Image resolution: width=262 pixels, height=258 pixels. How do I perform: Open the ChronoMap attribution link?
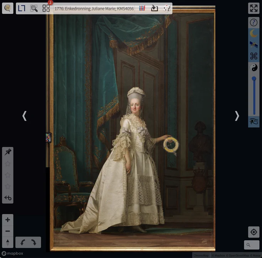(201, 255)
